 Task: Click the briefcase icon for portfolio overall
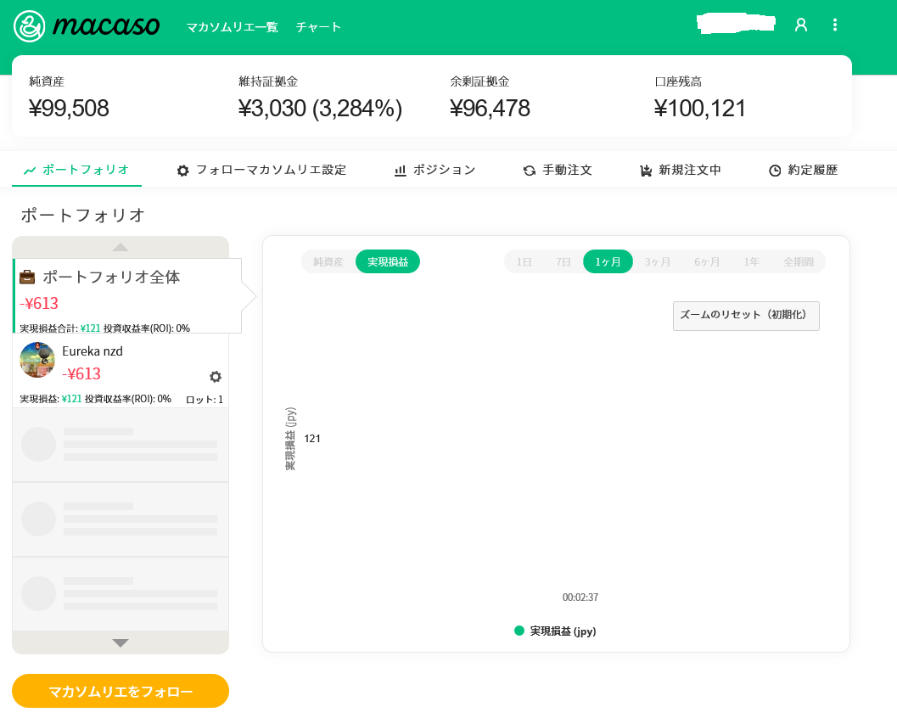tap(28, 277)
